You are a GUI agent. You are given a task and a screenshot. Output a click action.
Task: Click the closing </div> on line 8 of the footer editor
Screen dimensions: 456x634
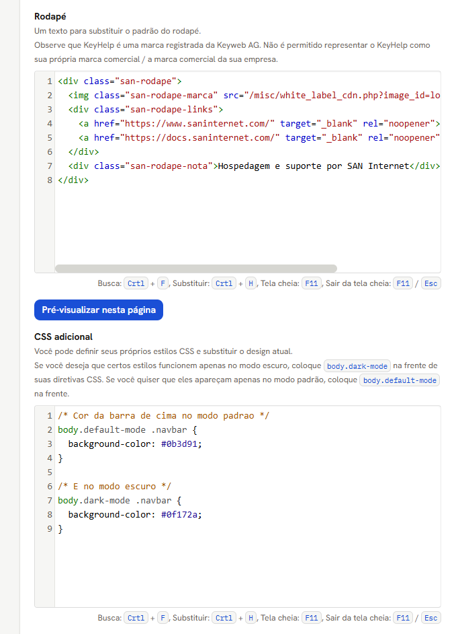pyautogui.click(x=73, y=180)
